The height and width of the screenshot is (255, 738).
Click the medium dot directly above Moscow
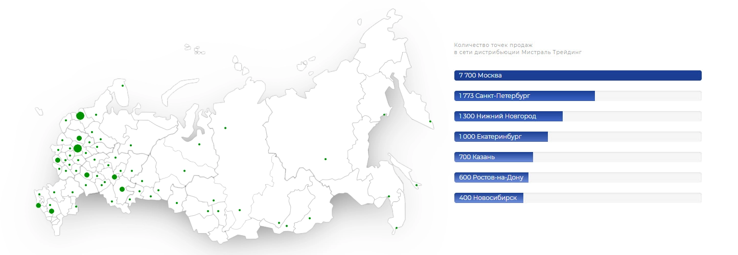[x=79, y=138]
